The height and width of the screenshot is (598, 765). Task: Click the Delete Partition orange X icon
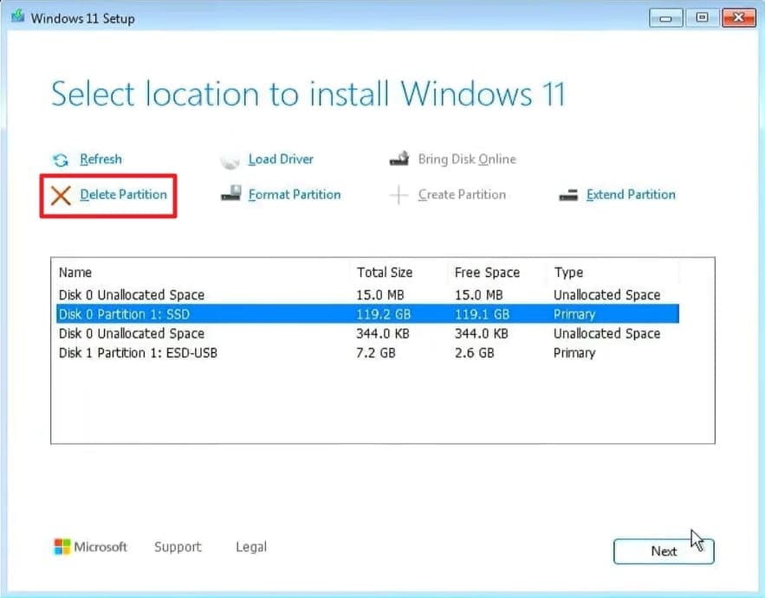(x=61, y=196)
